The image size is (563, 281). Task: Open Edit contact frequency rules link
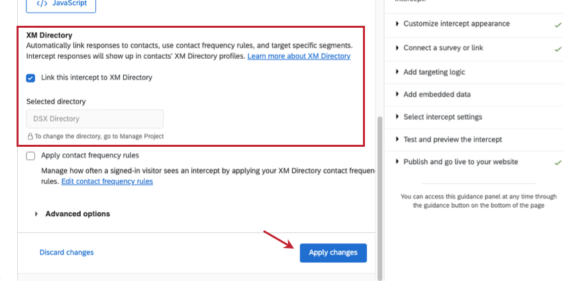(x=107, y=181)
